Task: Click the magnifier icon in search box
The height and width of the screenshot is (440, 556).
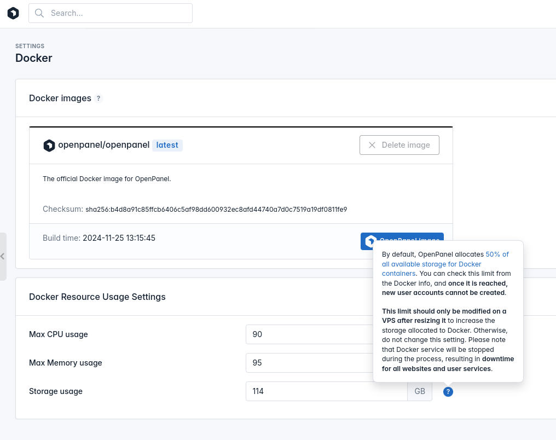Action: [39, 13]
